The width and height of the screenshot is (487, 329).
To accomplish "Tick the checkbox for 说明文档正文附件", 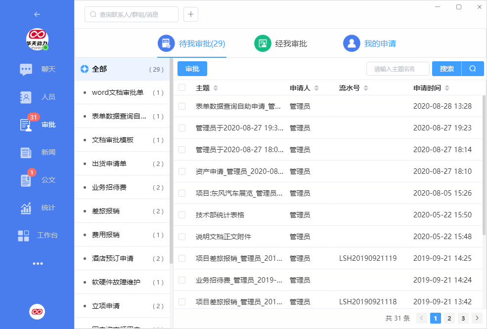I will (182, 237).
